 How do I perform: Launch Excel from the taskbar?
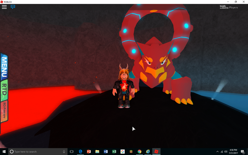(114, 152)
